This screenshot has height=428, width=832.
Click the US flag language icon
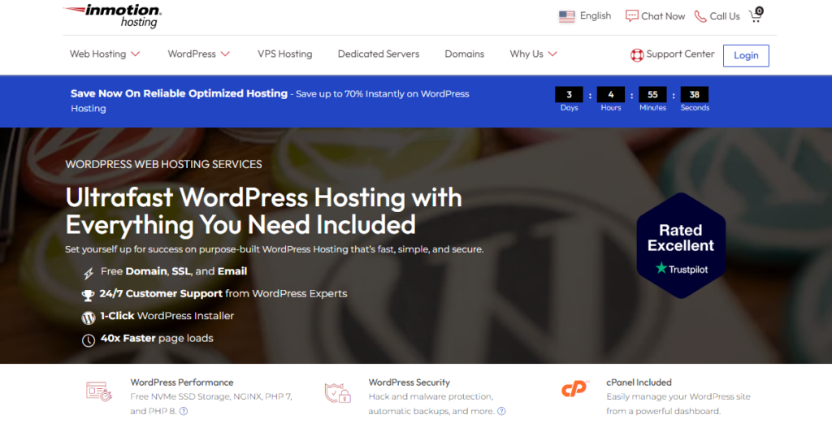point(566,16)
